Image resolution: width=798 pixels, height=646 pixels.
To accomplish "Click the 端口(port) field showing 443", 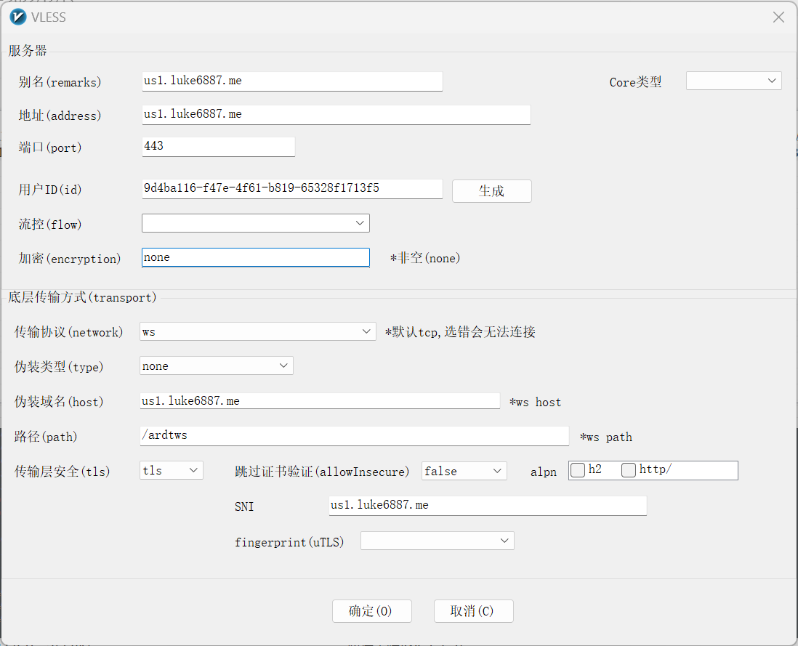I will tap(218, 146).
